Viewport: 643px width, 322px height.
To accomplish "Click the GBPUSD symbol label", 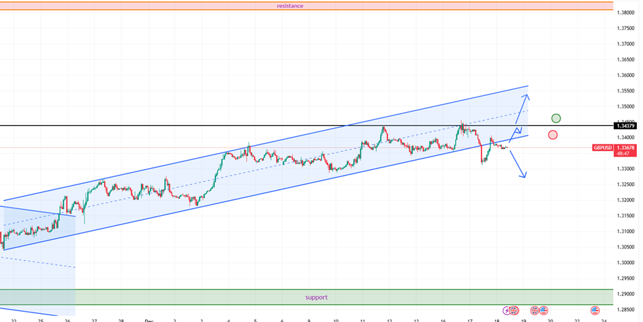I will (602, 147).
